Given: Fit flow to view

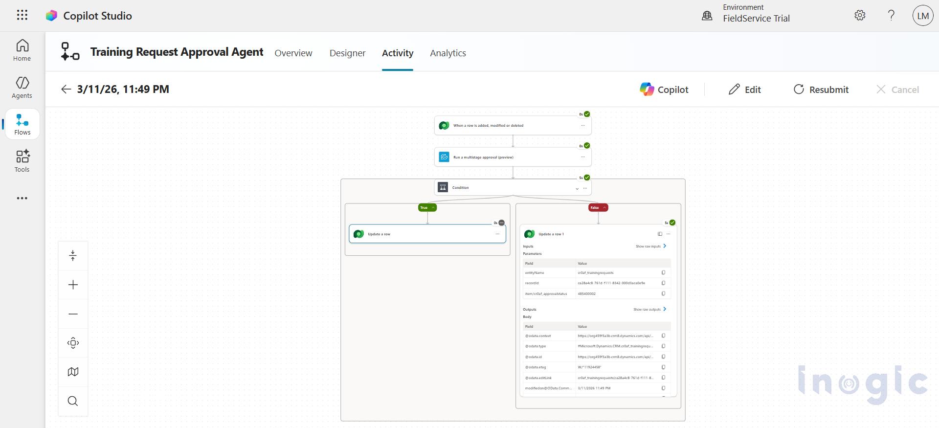Looking at the screenshot, I should (73, 343).
